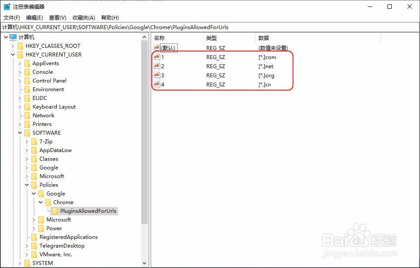Select the Keyboard Layout key

point(54,107)
